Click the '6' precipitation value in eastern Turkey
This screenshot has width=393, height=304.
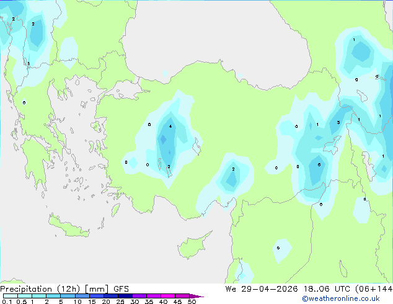click(x=319, y=165)
